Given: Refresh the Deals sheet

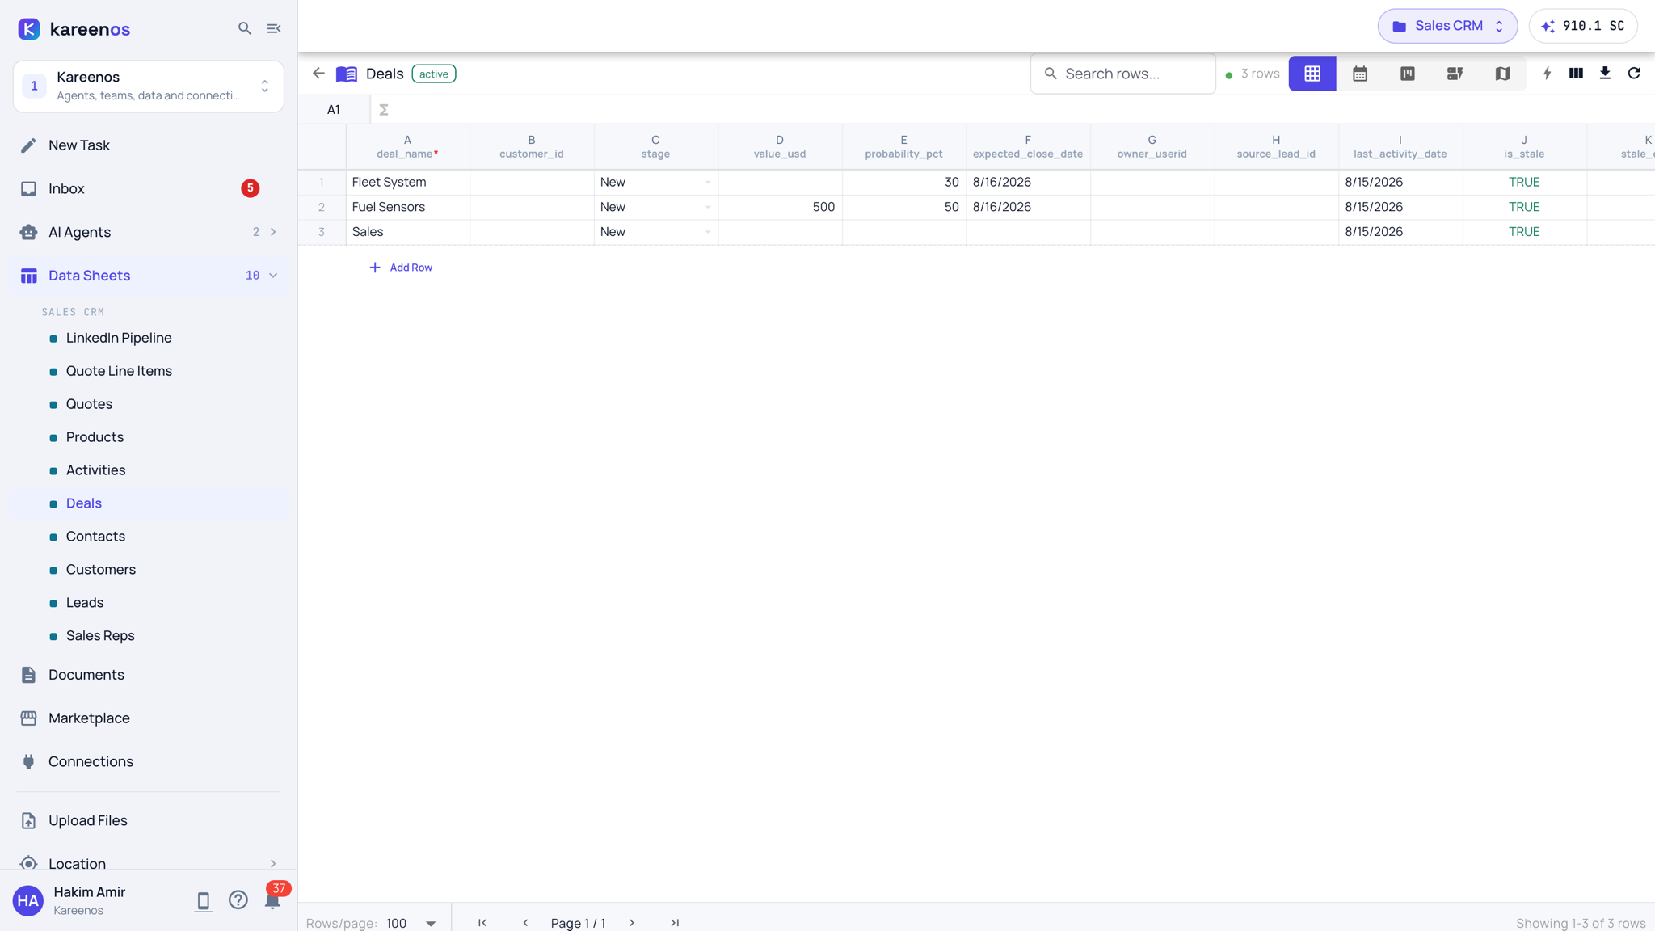Looking at the screenshot, I should 1634,74.
